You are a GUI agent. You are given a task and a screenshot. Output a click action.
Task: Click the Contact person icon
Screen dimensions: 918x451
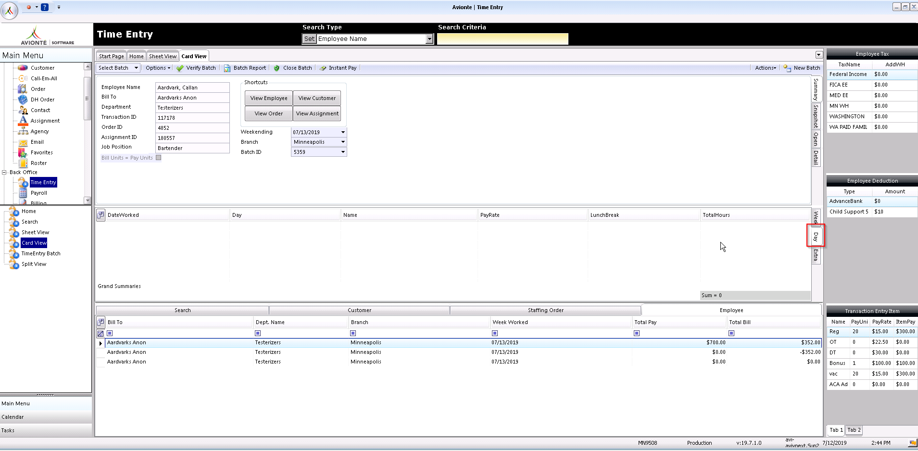[23, 110]
